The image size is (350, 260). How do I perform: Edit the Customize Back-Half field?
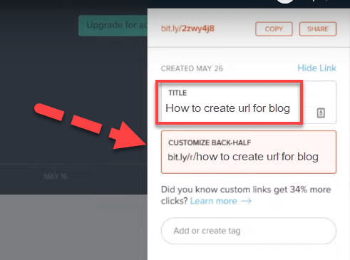[x=249, y=152]
